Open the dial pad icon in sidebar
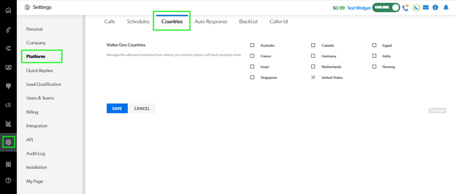This screenshot has height=194, width=456. tap(8, 86)
